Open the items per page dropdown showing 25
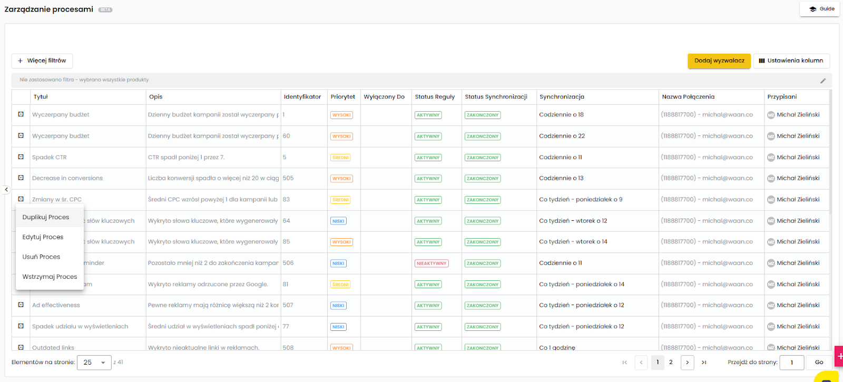Image resolution: width=843 pixels, height=382 pixels. 94,363
